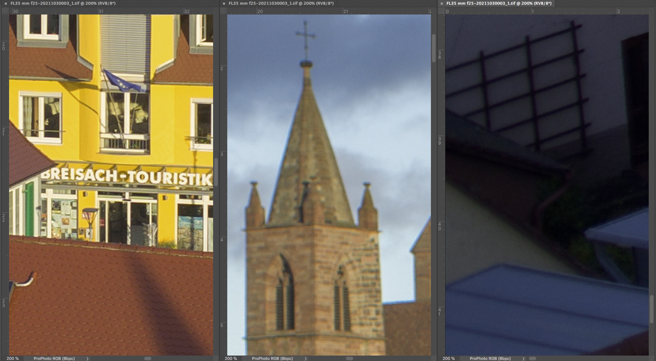This screenshot has width=656, height=361.
Task: Click the ruler origin corner of right window
Action: [441, 11]
